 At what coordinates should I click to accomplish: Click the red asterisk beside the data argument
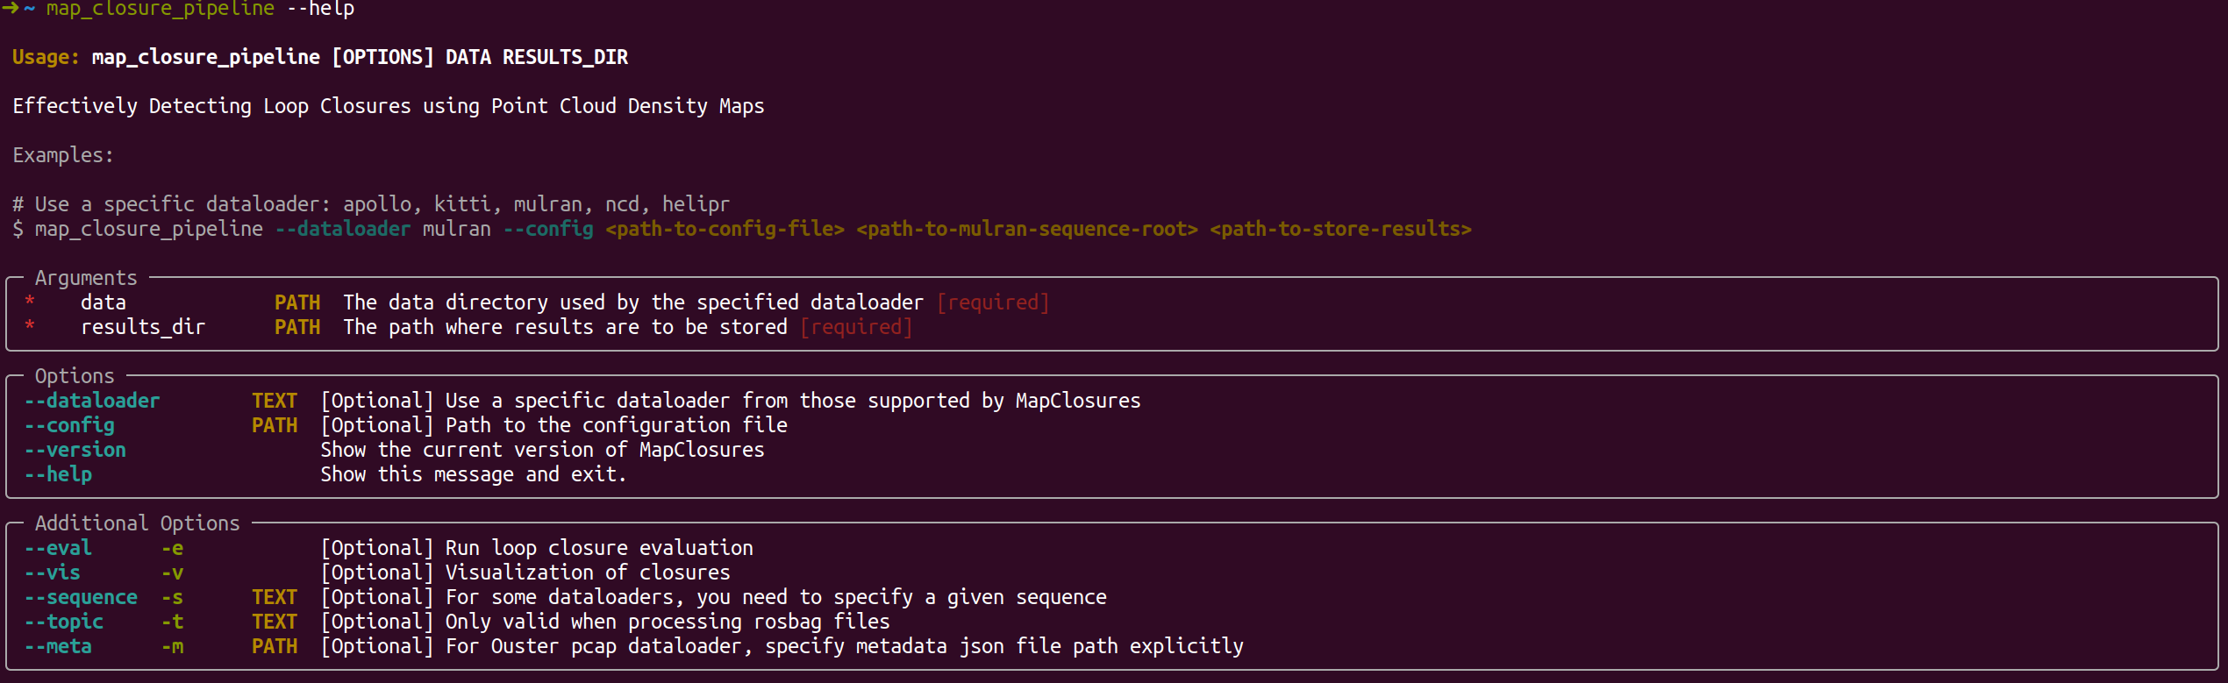click(30, 302)
